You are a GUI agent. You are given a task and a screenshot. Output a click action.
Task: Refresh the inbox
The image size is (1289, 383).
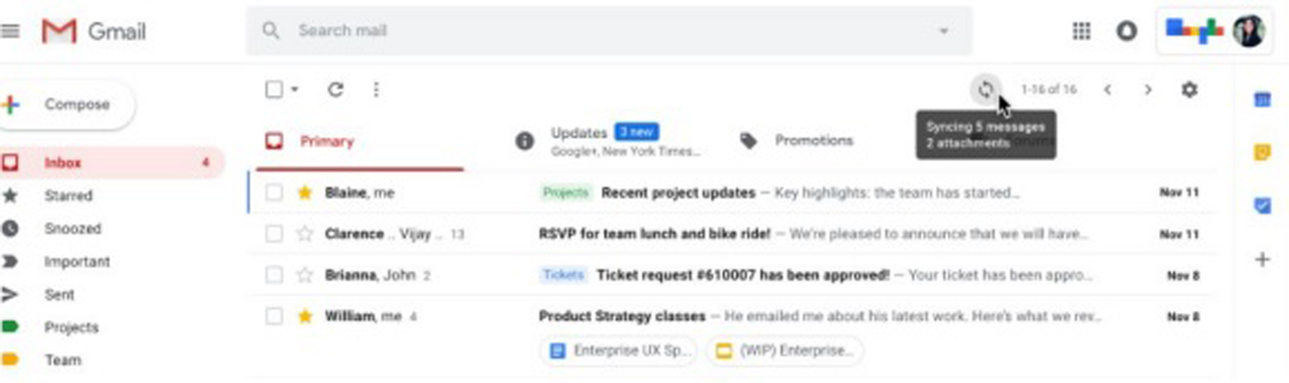point(336,89)
